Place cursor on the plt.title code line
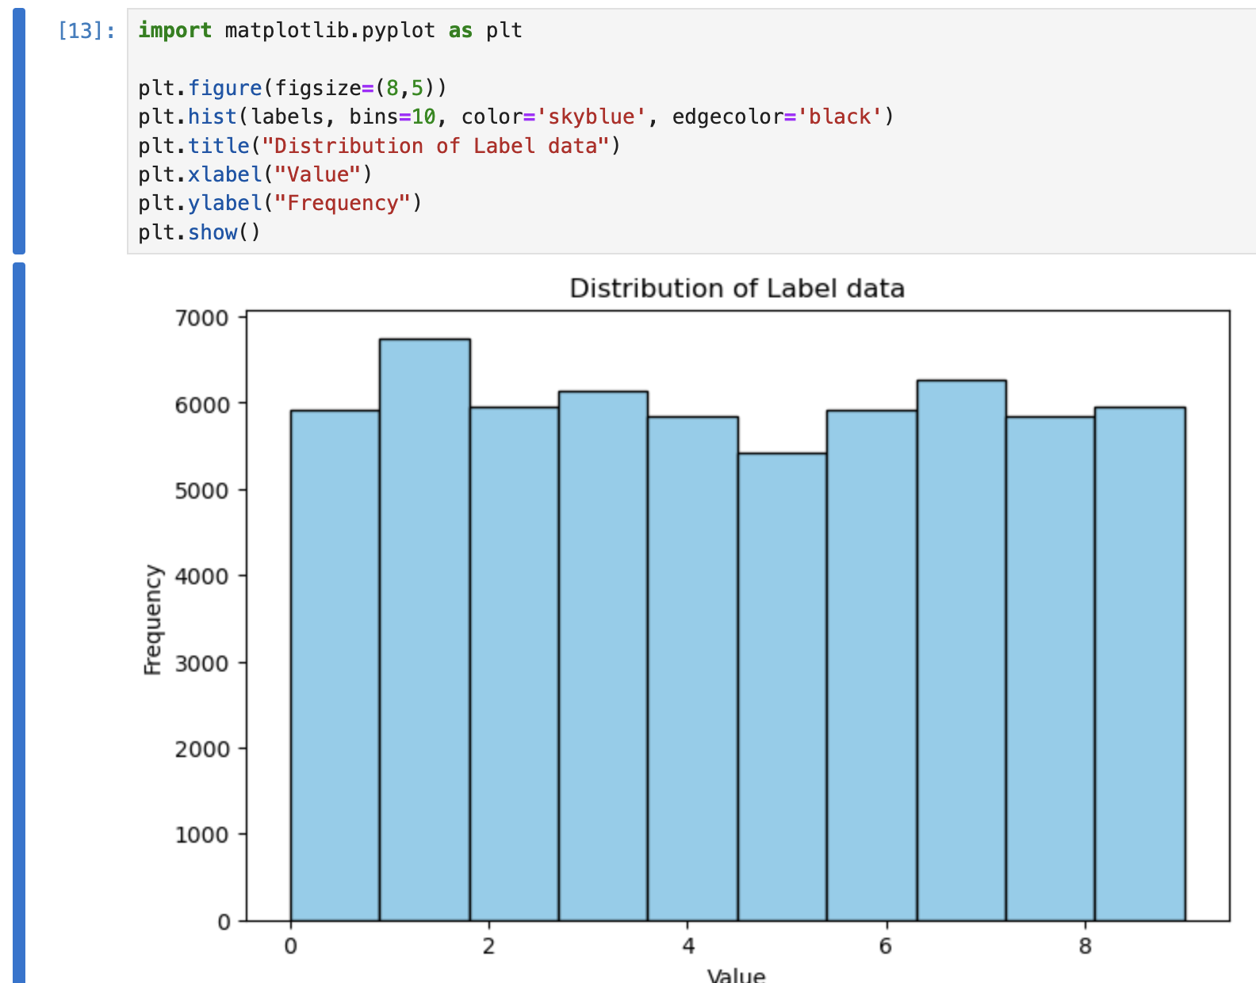1256x983 pixels. point(378,146)
